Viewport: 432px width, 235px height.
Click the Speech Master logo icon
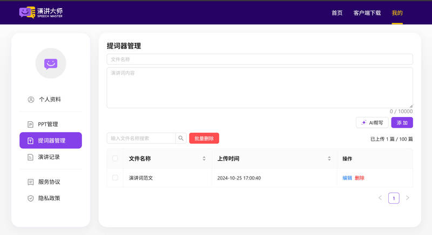click(27, 12)
